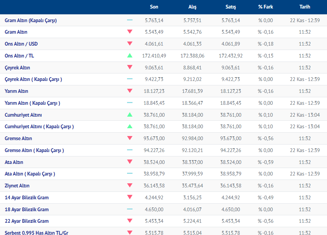Open the 22 Ayar Bilezik Gram link
The height and width of the screenshot is (235, 327).
click(x=27, y=221)
